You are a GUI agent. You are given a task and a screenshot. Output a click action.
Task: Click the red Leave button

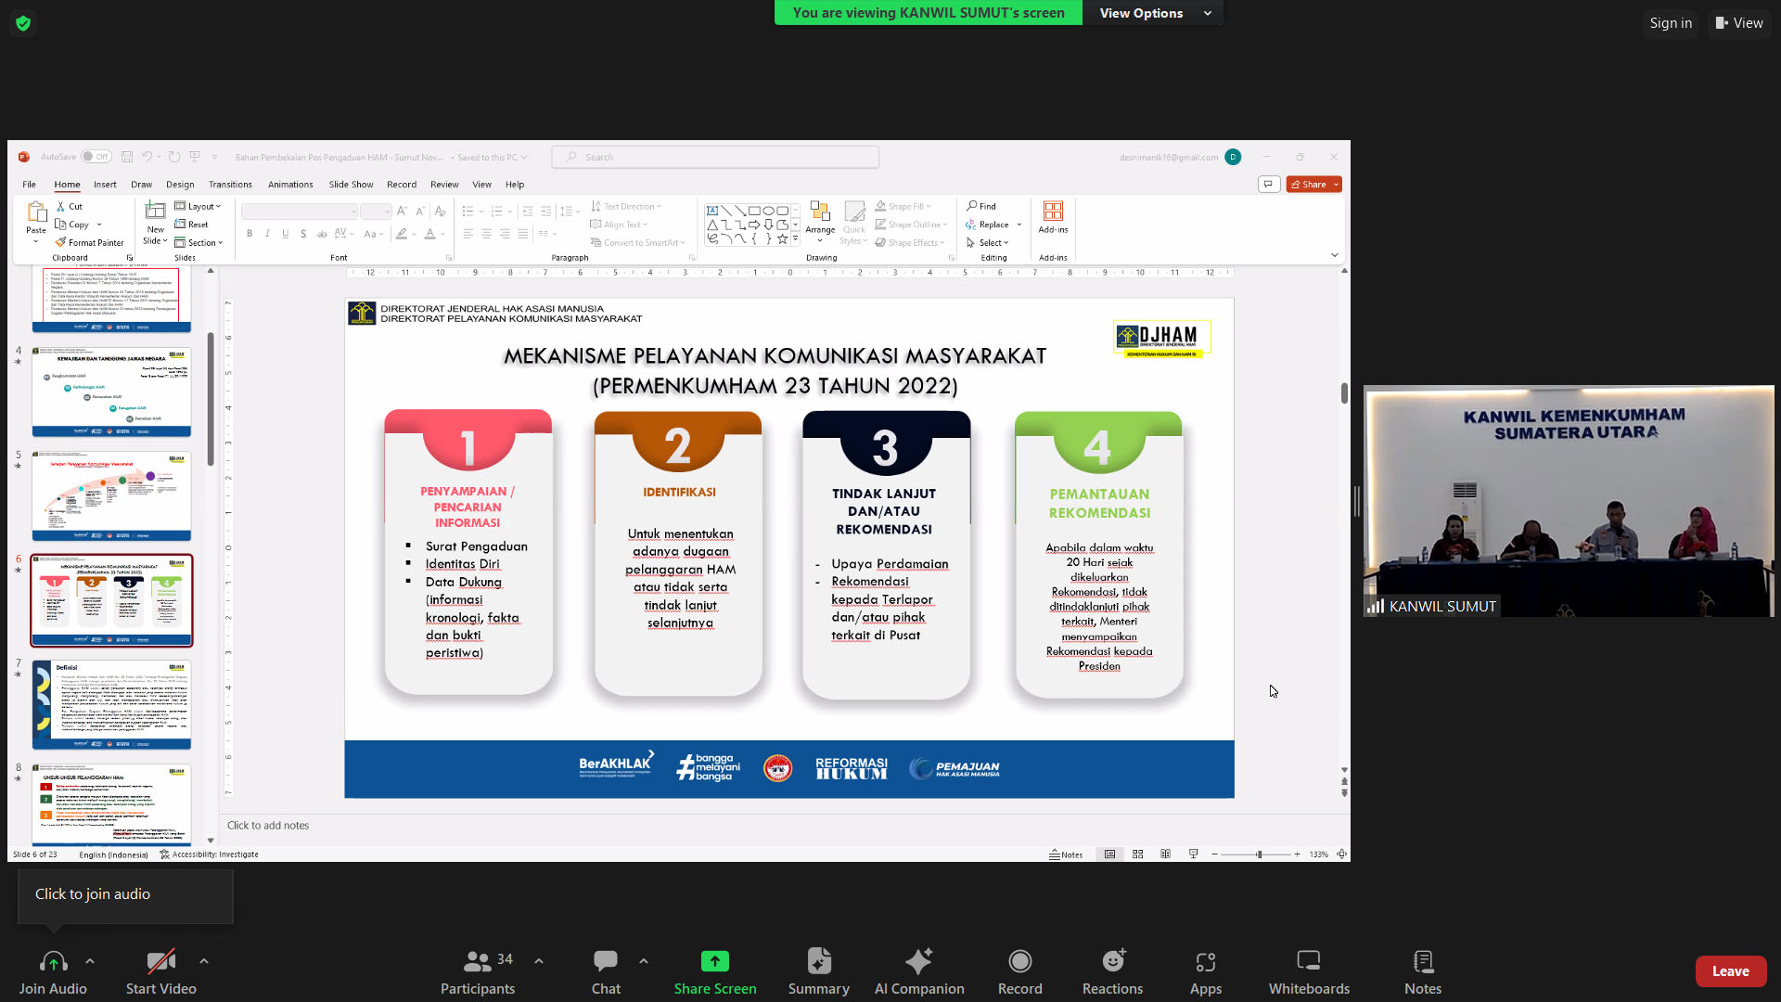tap(1730, 971)
